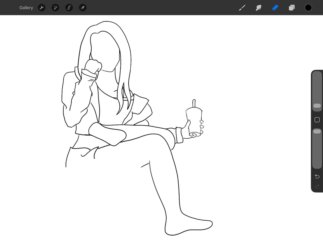This screenshot has width=323, height=242.
Task: Activate the Selection tool
Action: point(69,8)
